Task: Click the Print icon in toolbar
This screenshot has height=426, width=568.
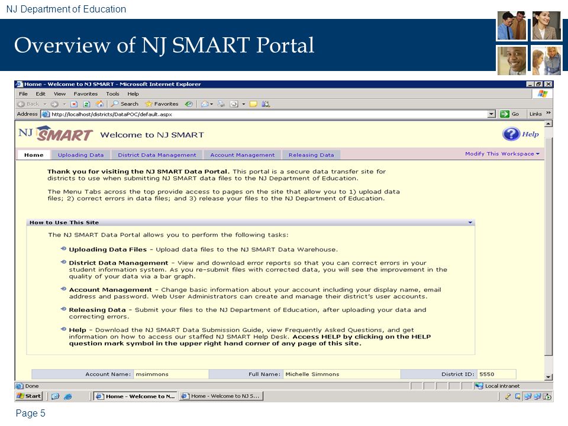Action: click(221, 104)
